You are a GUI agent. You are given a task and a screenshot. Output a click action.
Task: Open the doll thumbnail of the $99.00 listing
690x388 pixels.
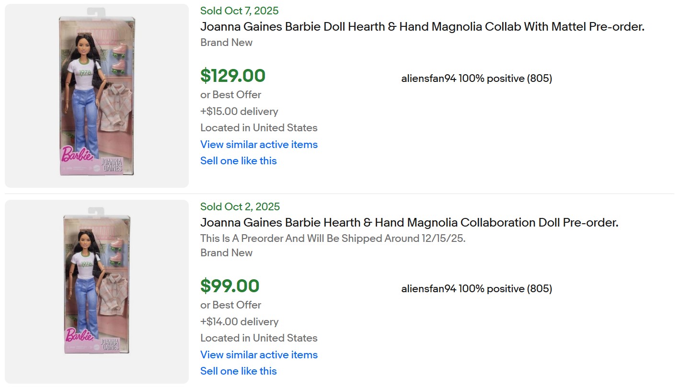pyautogui.click(x=97, y=291)
